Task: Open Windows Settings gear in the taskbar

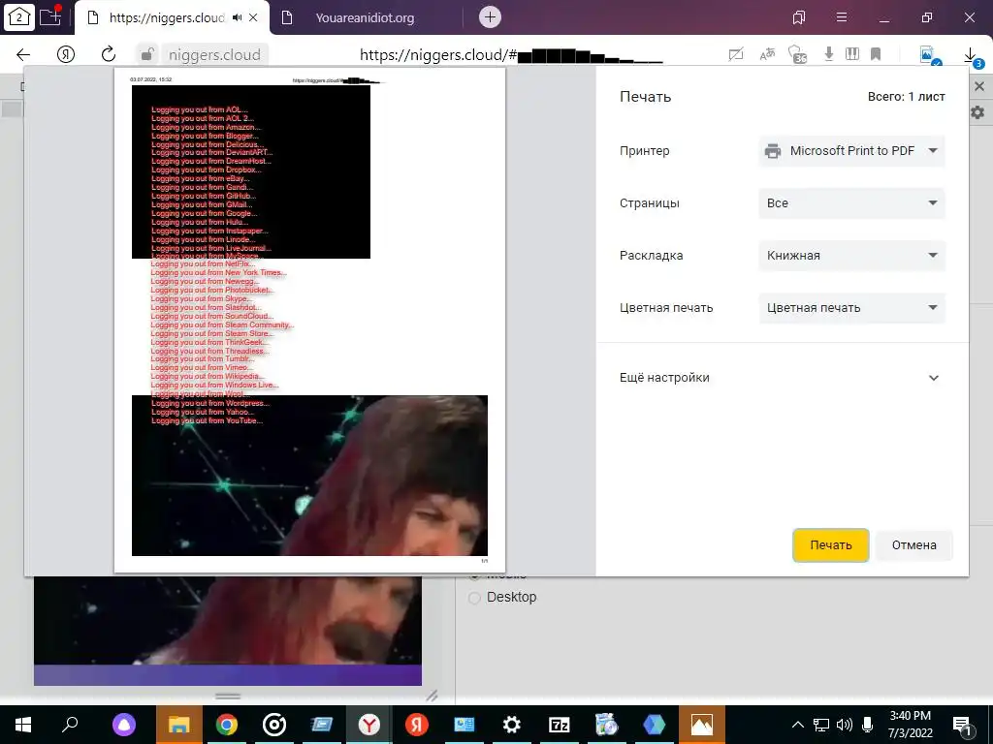Action: point(512,725)
